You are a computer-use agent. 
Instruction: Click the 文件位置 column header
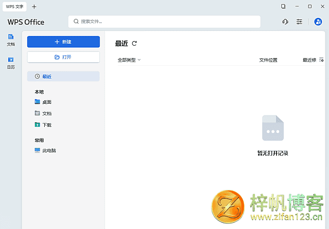pos(268,60)
